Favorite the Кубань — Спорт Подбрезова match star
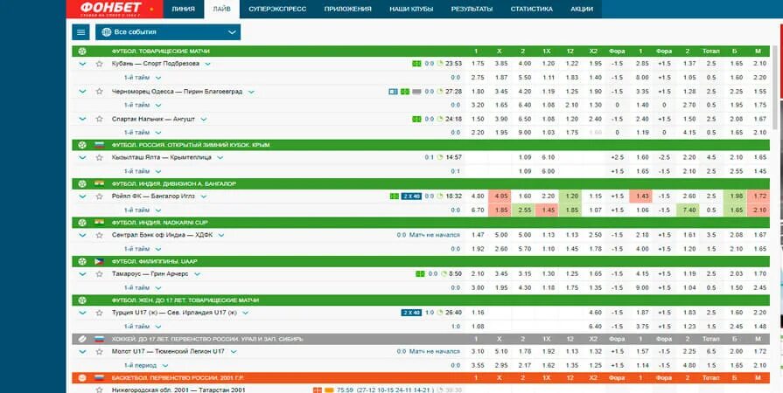This screenshot has width=783, height=393. pos(99,64)
